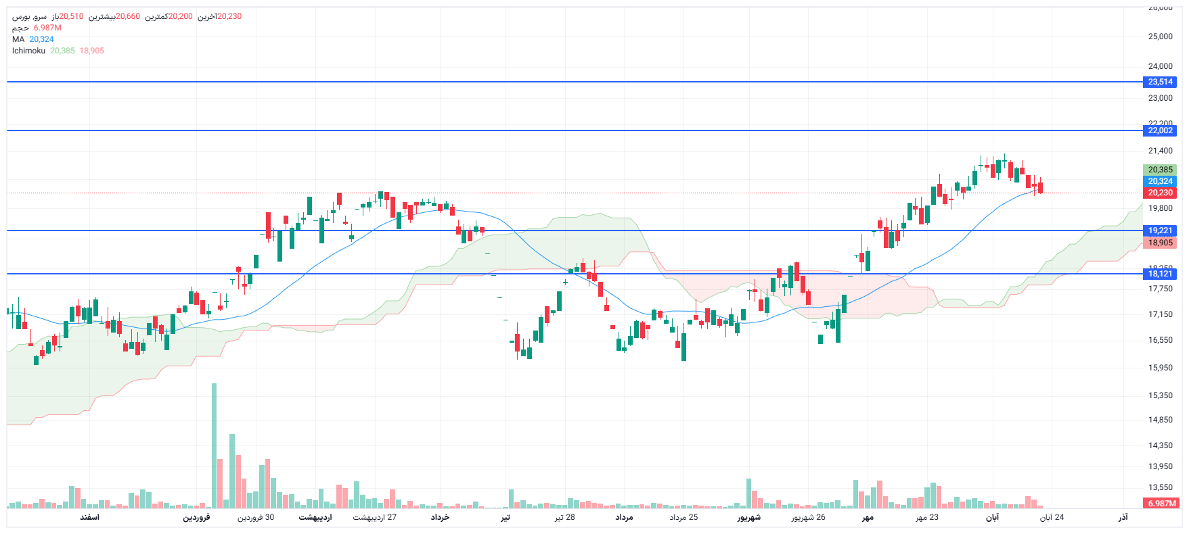The height and width of the screenshot is (534, 1189).
Task: Click the red 20,230 last price label
Action: click(1160, 193)
